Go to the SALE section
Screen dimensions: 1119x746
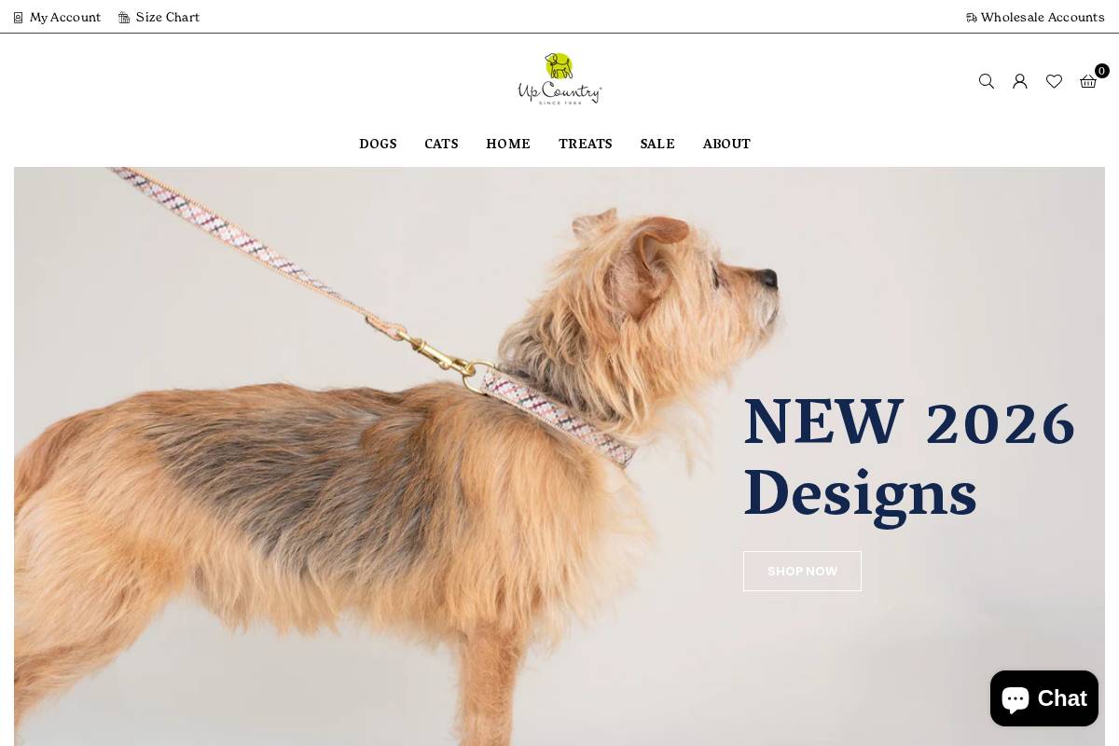(x=657, y=144)
